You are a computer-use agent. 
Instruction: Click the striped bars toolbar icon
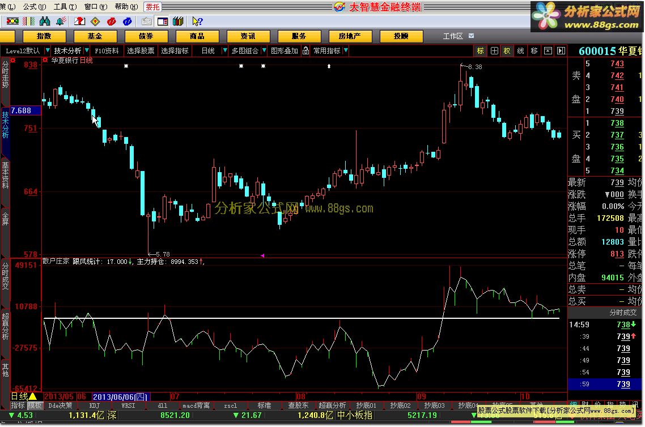coord(29,21)
